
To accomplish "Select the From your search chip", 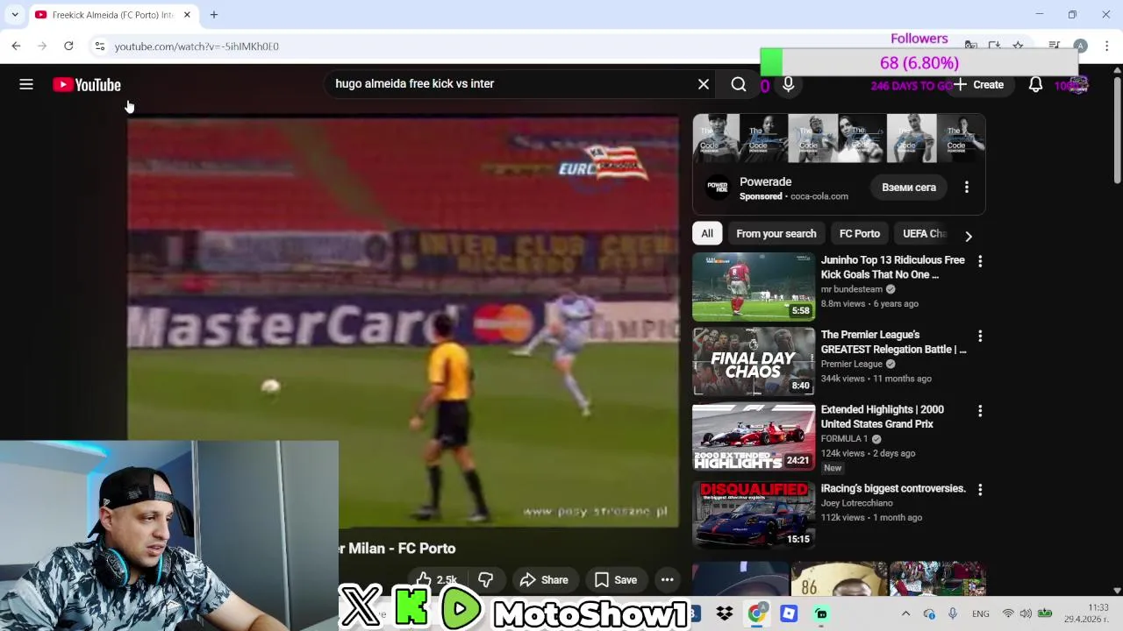I will coord(776,234).
